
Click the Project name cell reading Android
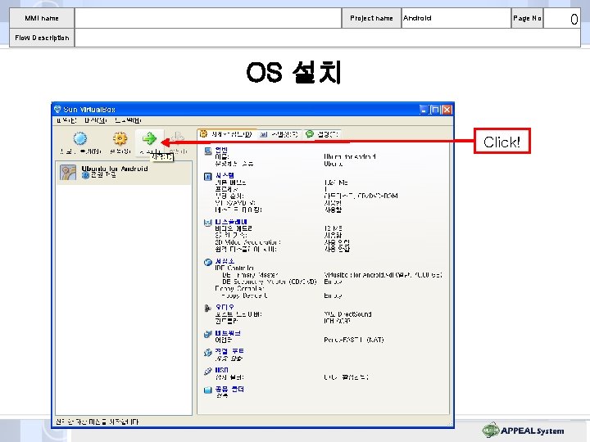click(x=456, y=18)
